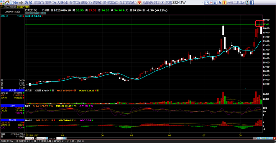Click the 商品盤勢 tab
The image size is (276, 143).
(10, 7)
